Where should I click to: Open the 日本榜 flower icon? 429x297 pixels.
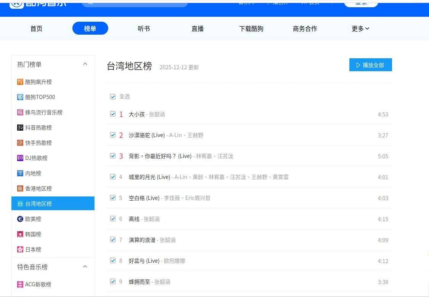20,249
